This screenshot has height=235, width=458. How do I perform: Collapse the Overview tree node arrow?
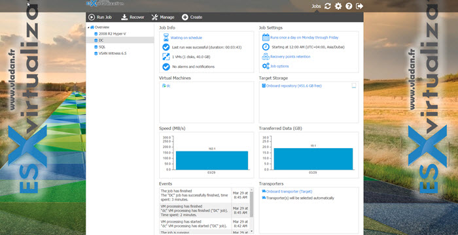click(88, 27)
